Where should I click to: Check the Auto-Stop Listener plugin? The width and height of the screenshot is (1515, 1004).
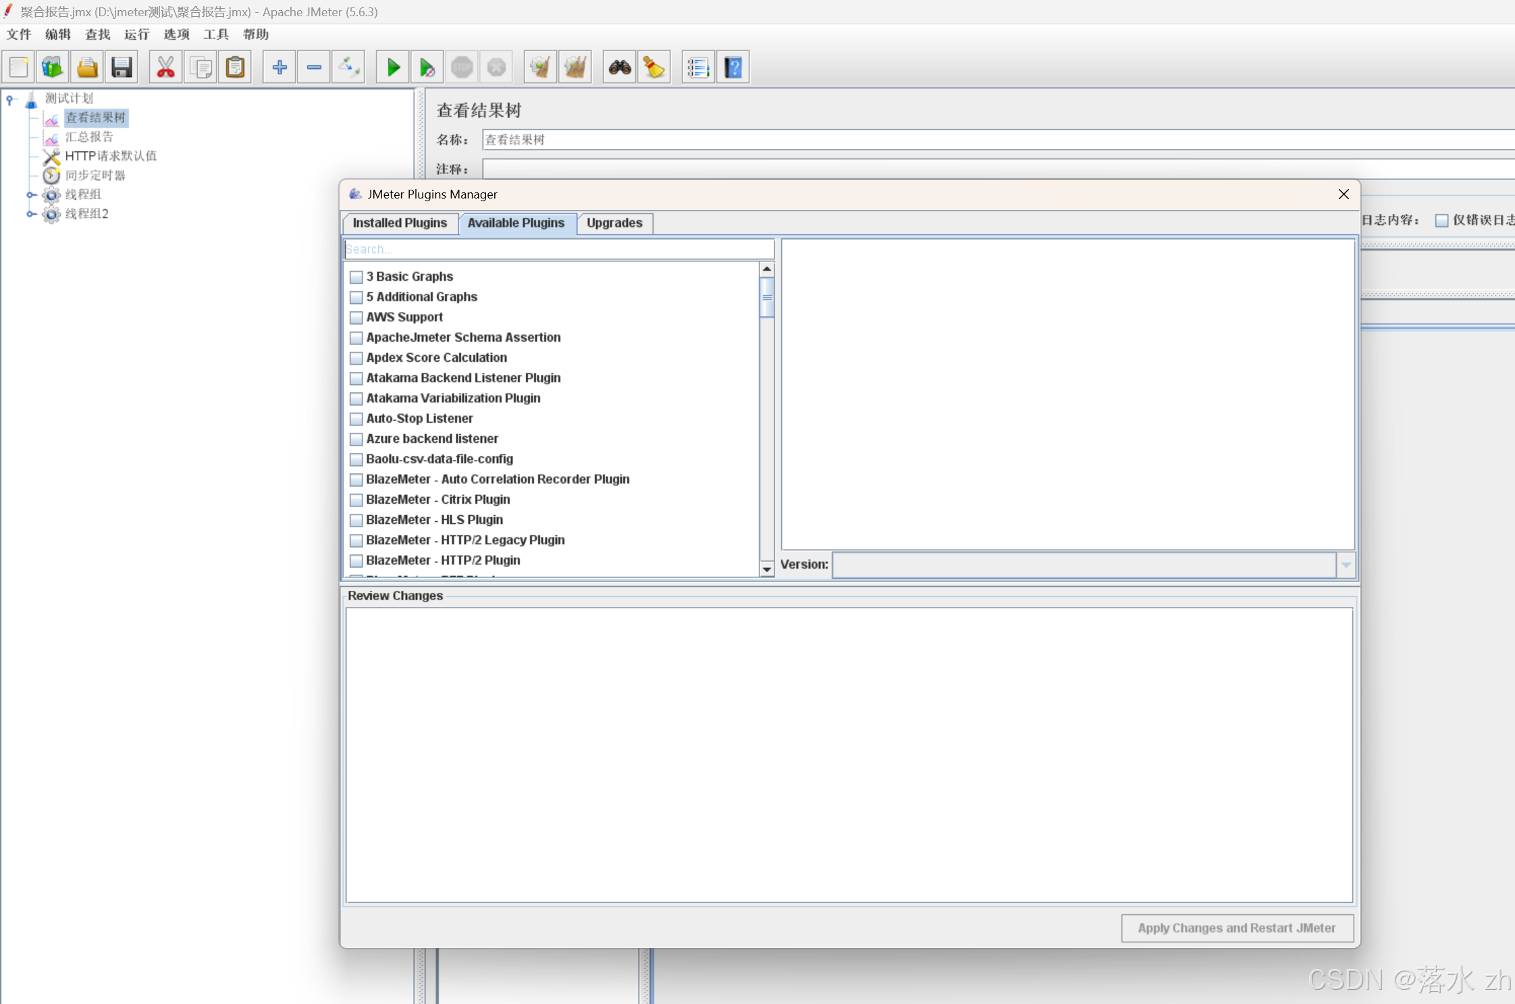pos(356,419)
